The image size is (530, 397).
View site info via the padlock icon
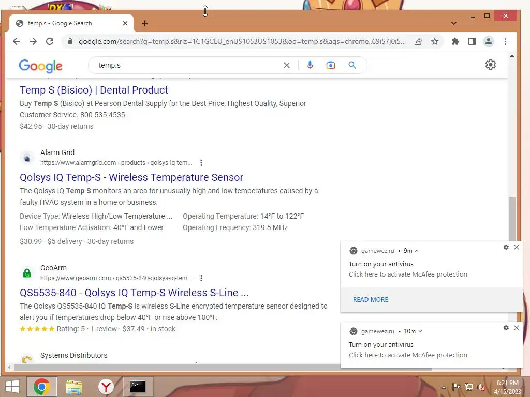pos(70,41)
